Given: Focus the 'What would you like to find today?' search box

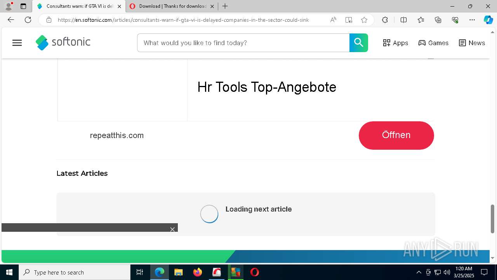Looking at the screenshot, I should click(x=243, y=43).
